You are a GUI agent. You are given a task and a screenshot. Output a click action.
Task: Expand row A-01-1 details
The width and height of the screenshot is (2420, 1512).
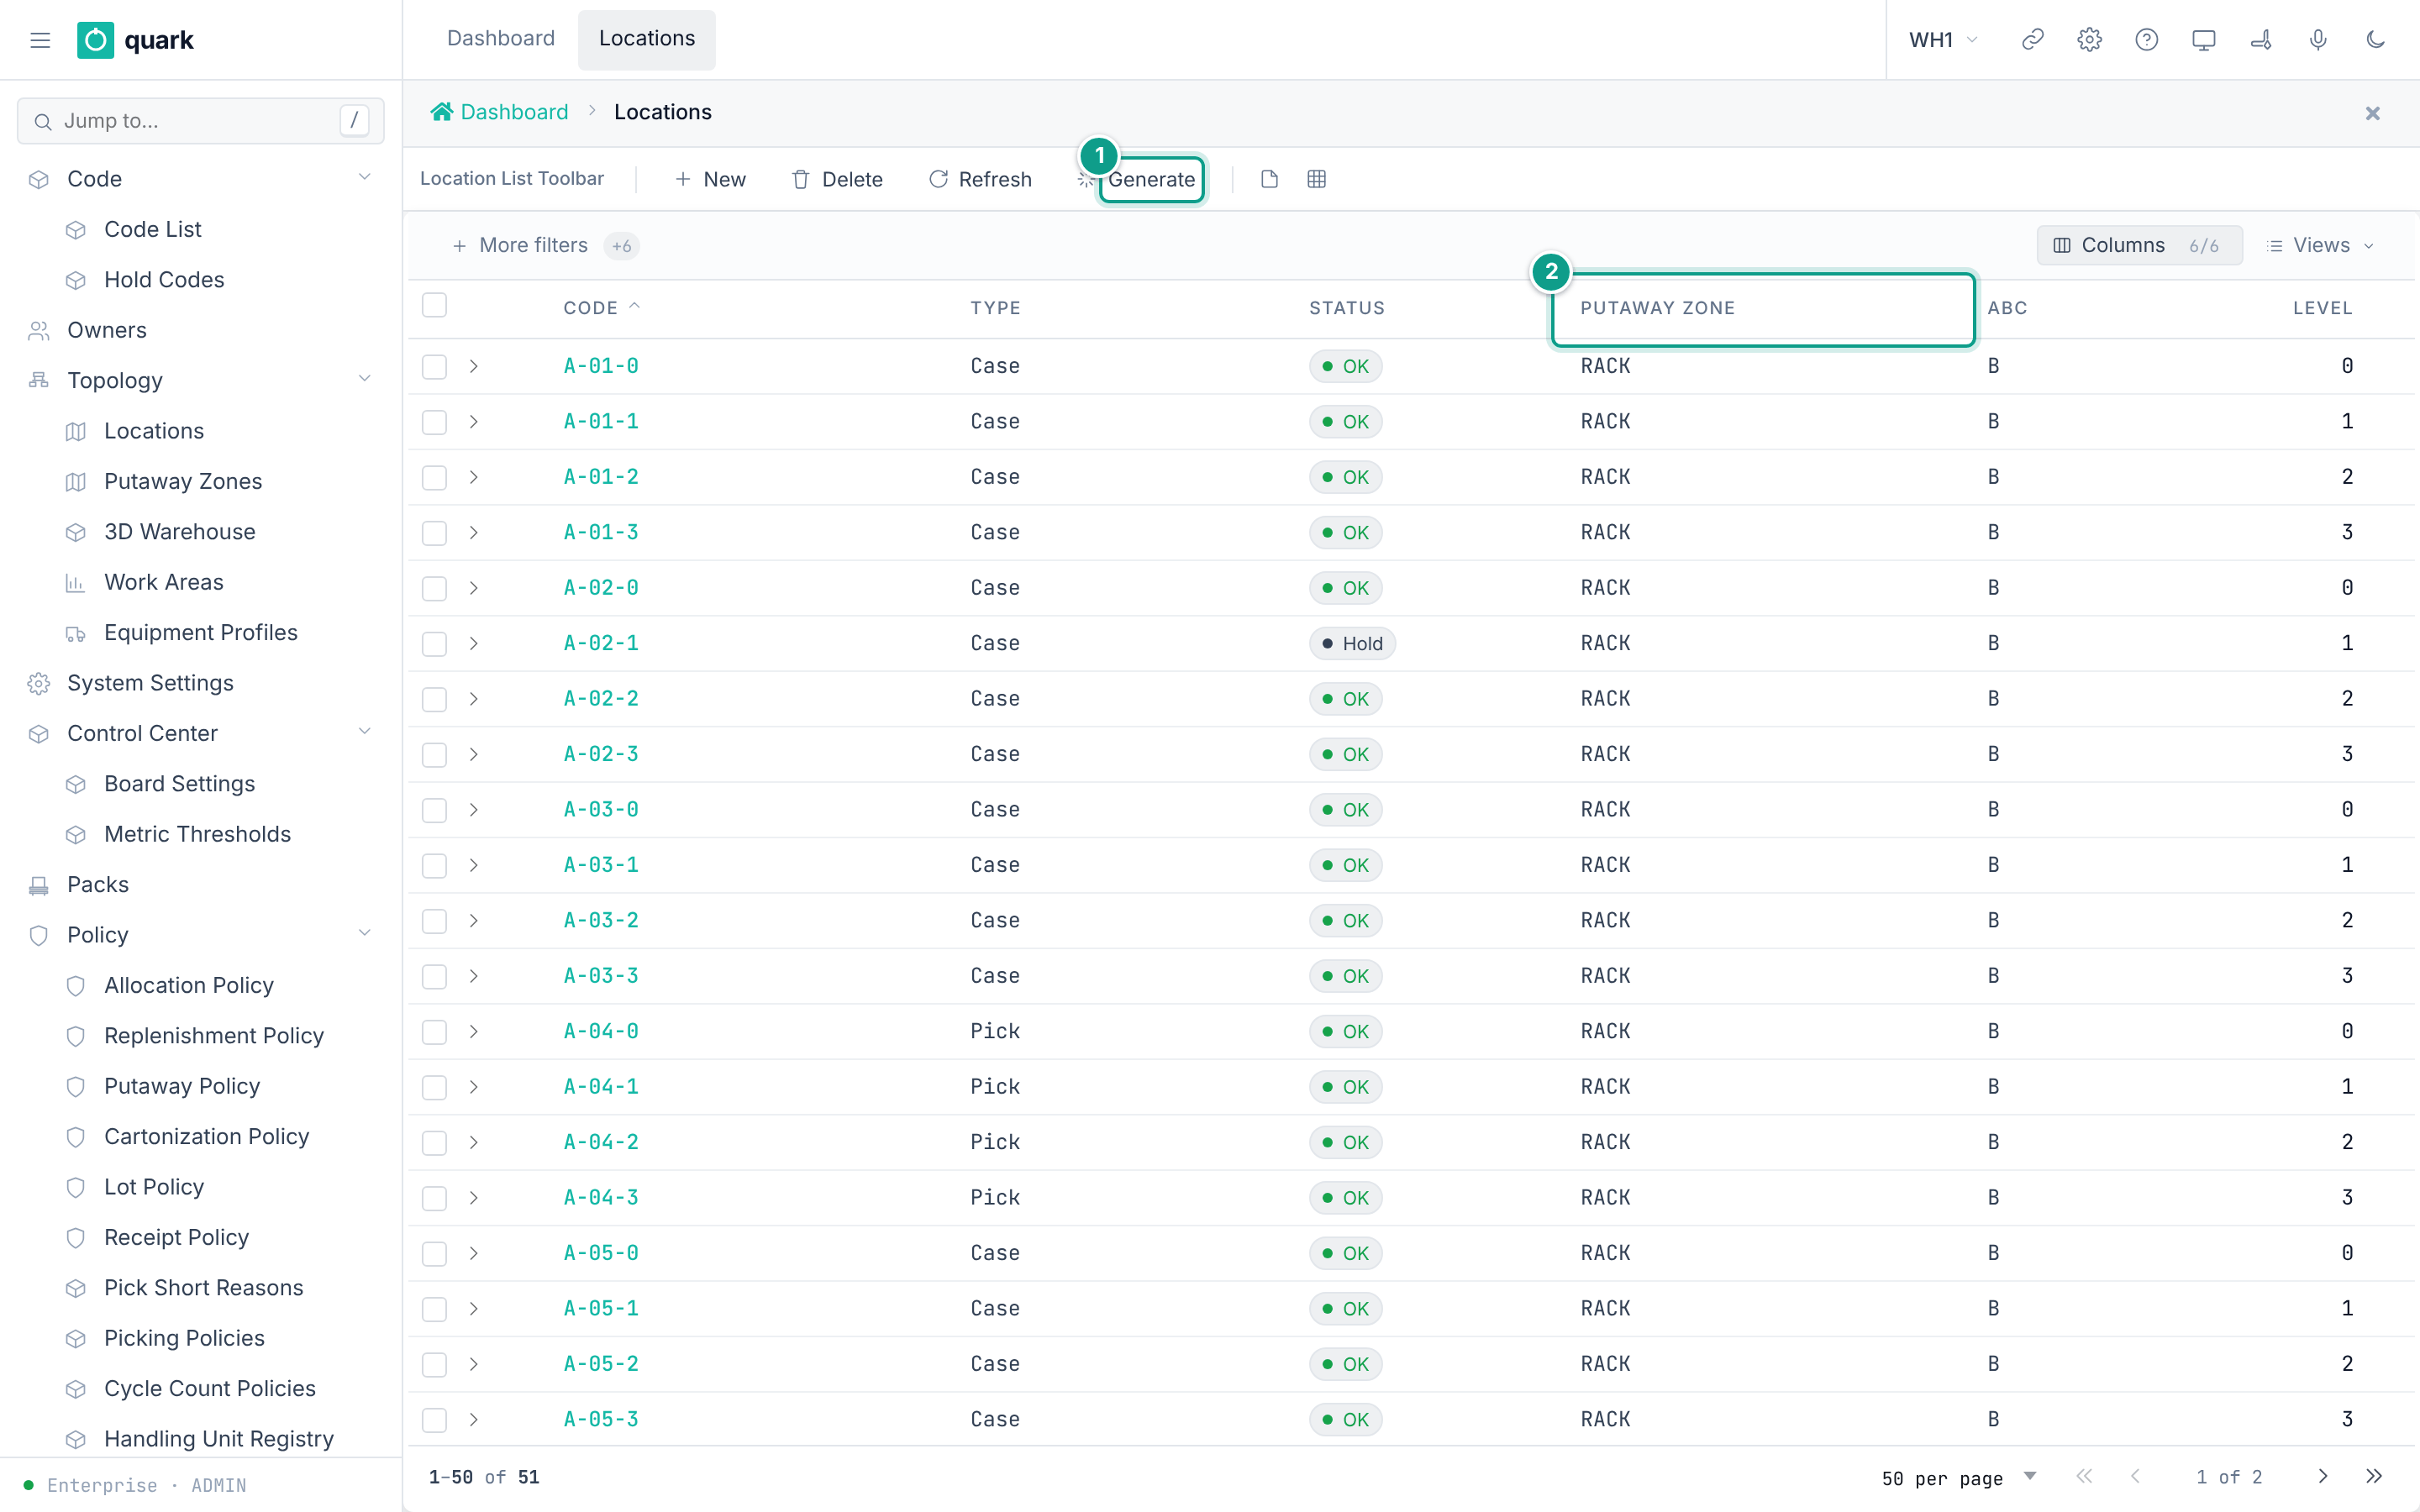point(474,422)
